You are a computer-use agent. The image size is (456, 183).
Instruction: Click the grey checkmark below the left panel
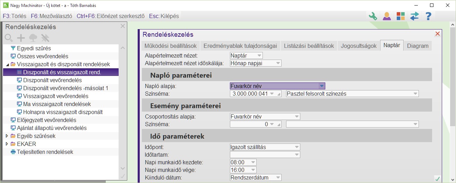click(x=122, y=176)
